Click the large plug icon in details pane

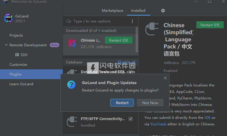click(152, 29)
